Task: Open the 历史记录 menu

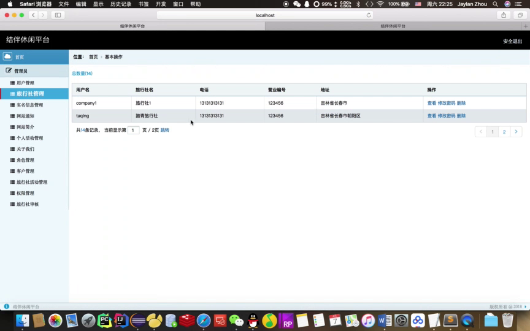Action: 121,4
